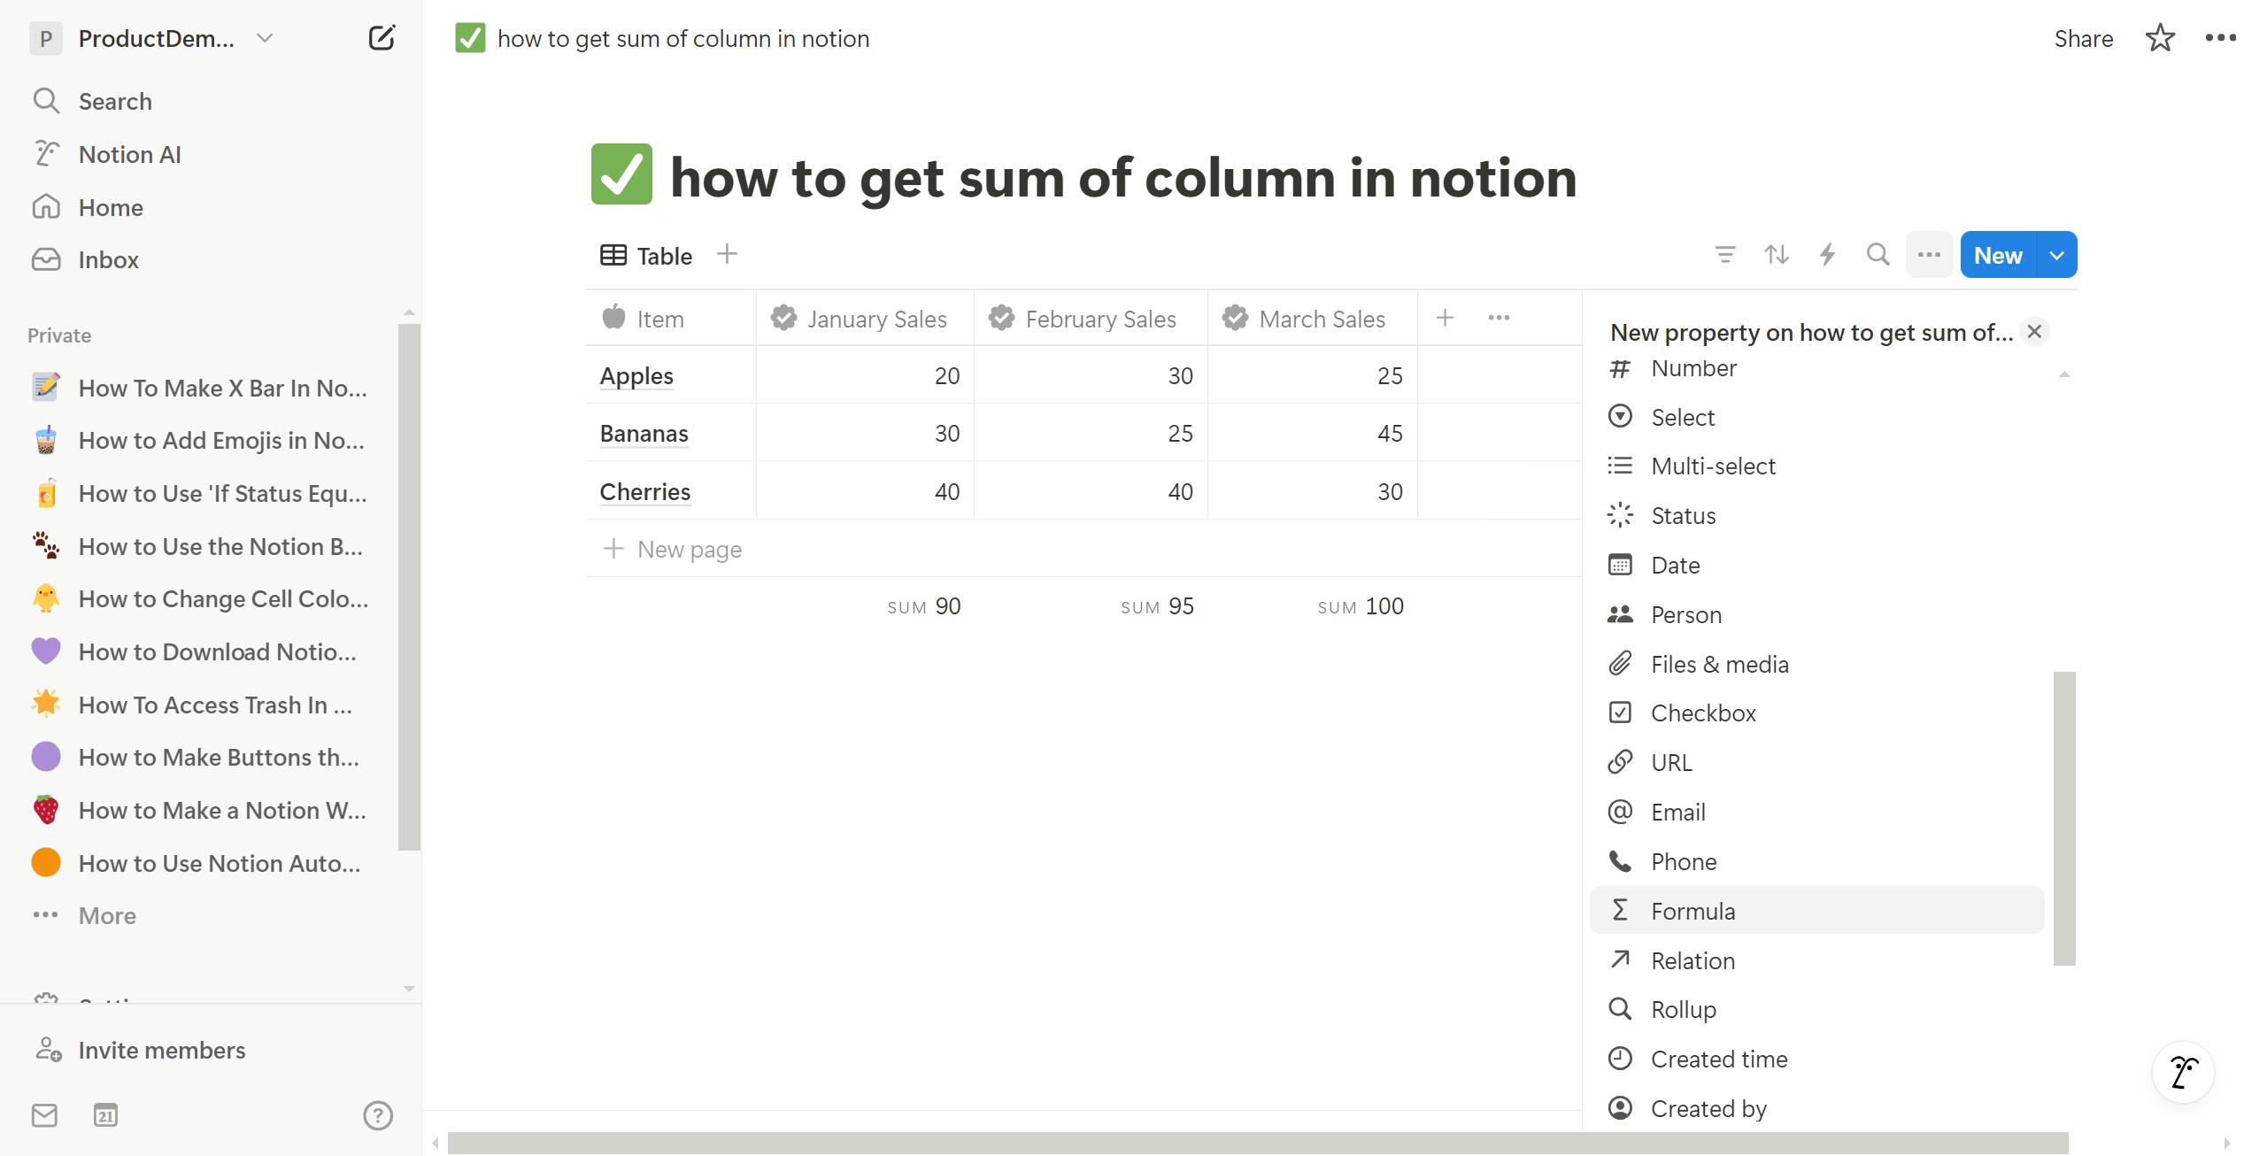The width and height of the screenshot is (2267, 1156).
Task: Click the green checkmark page icon
Action: tap(621, 174)
